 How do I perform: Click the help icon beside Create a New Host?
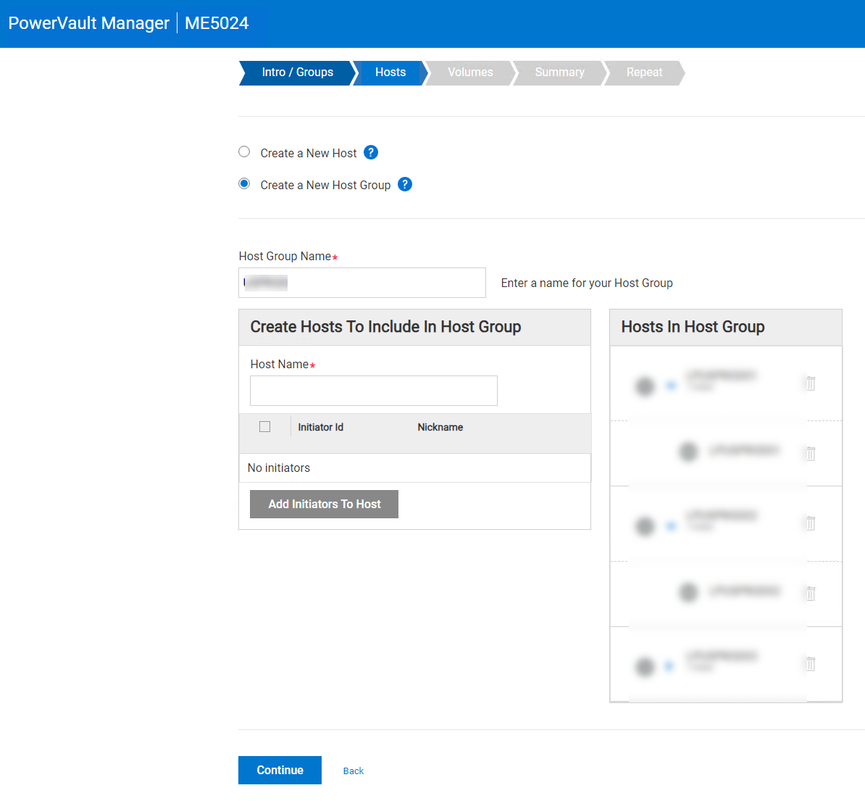371,152
